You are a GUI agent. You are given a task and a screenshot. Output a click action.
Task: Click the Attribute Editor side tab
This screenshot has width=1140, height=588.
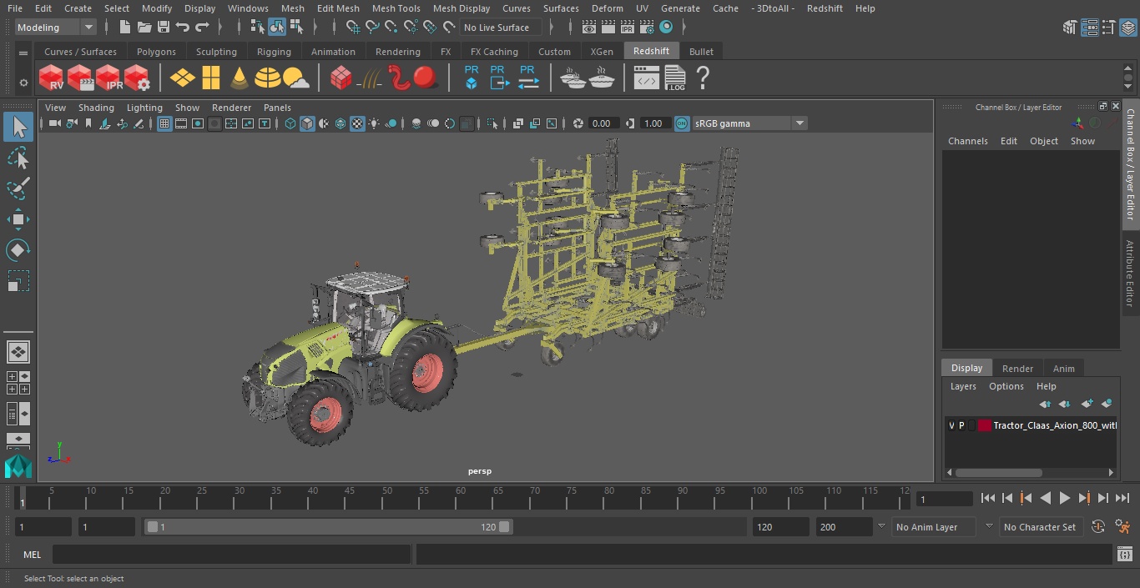1130,274
